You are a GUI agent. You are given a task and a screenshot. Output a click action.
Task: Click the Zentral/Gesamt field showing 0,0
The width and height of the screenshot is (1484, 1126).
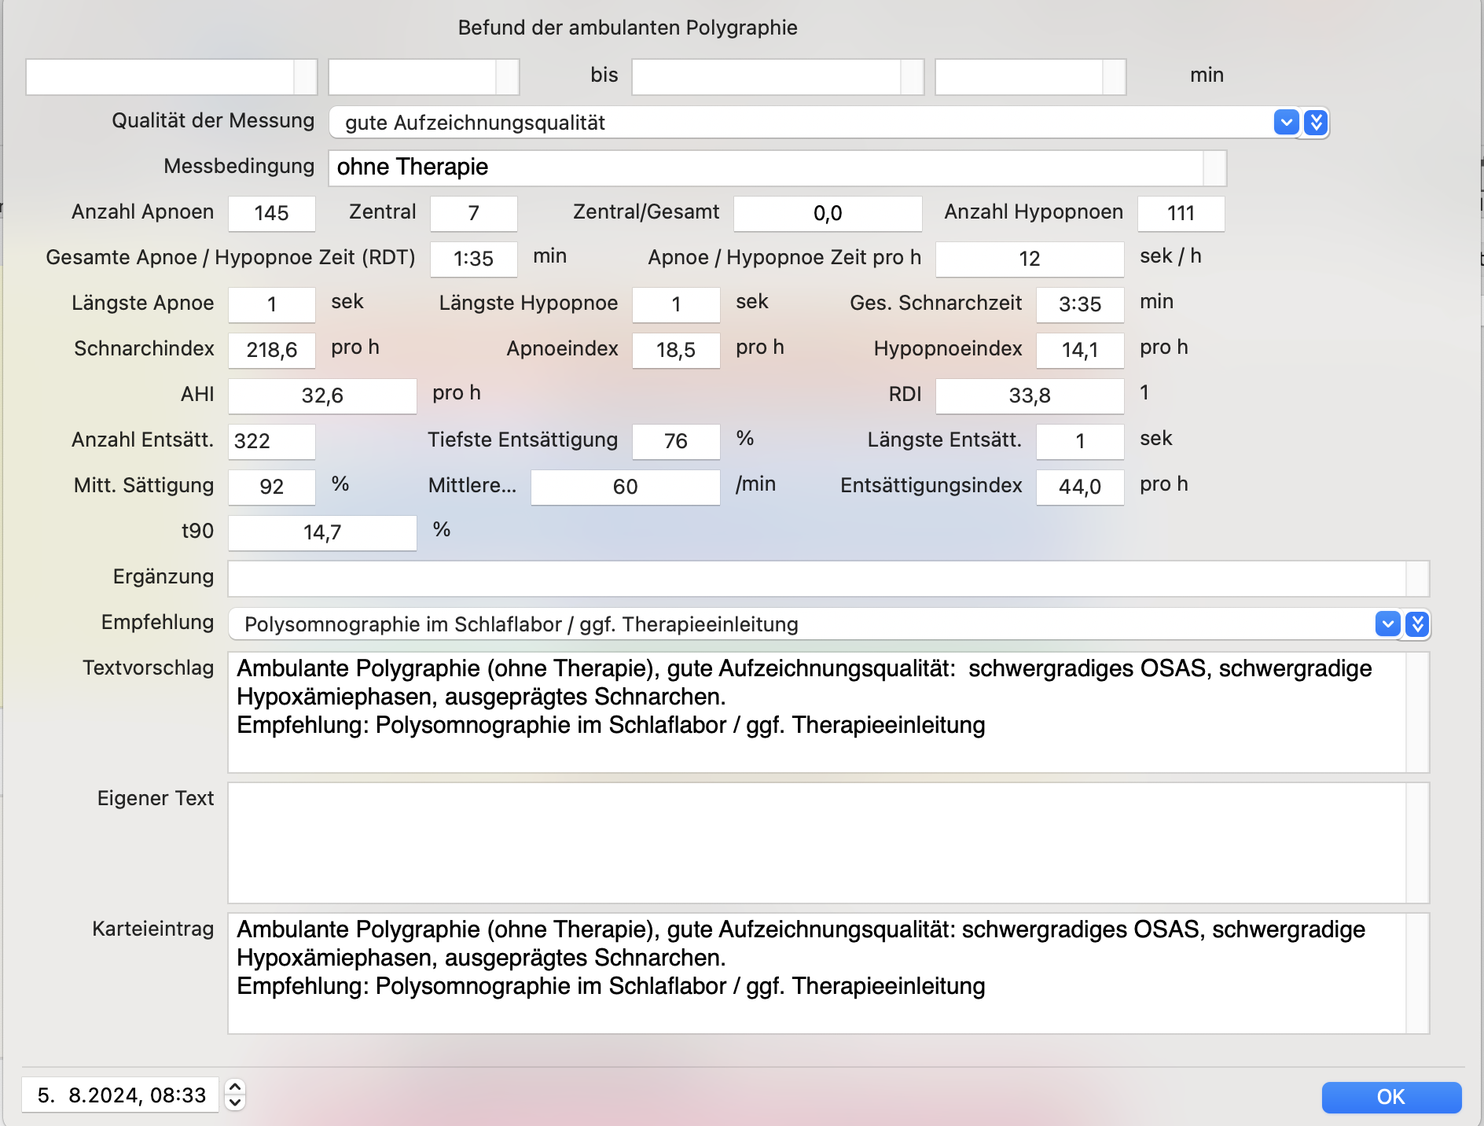(x=828, y=213)
